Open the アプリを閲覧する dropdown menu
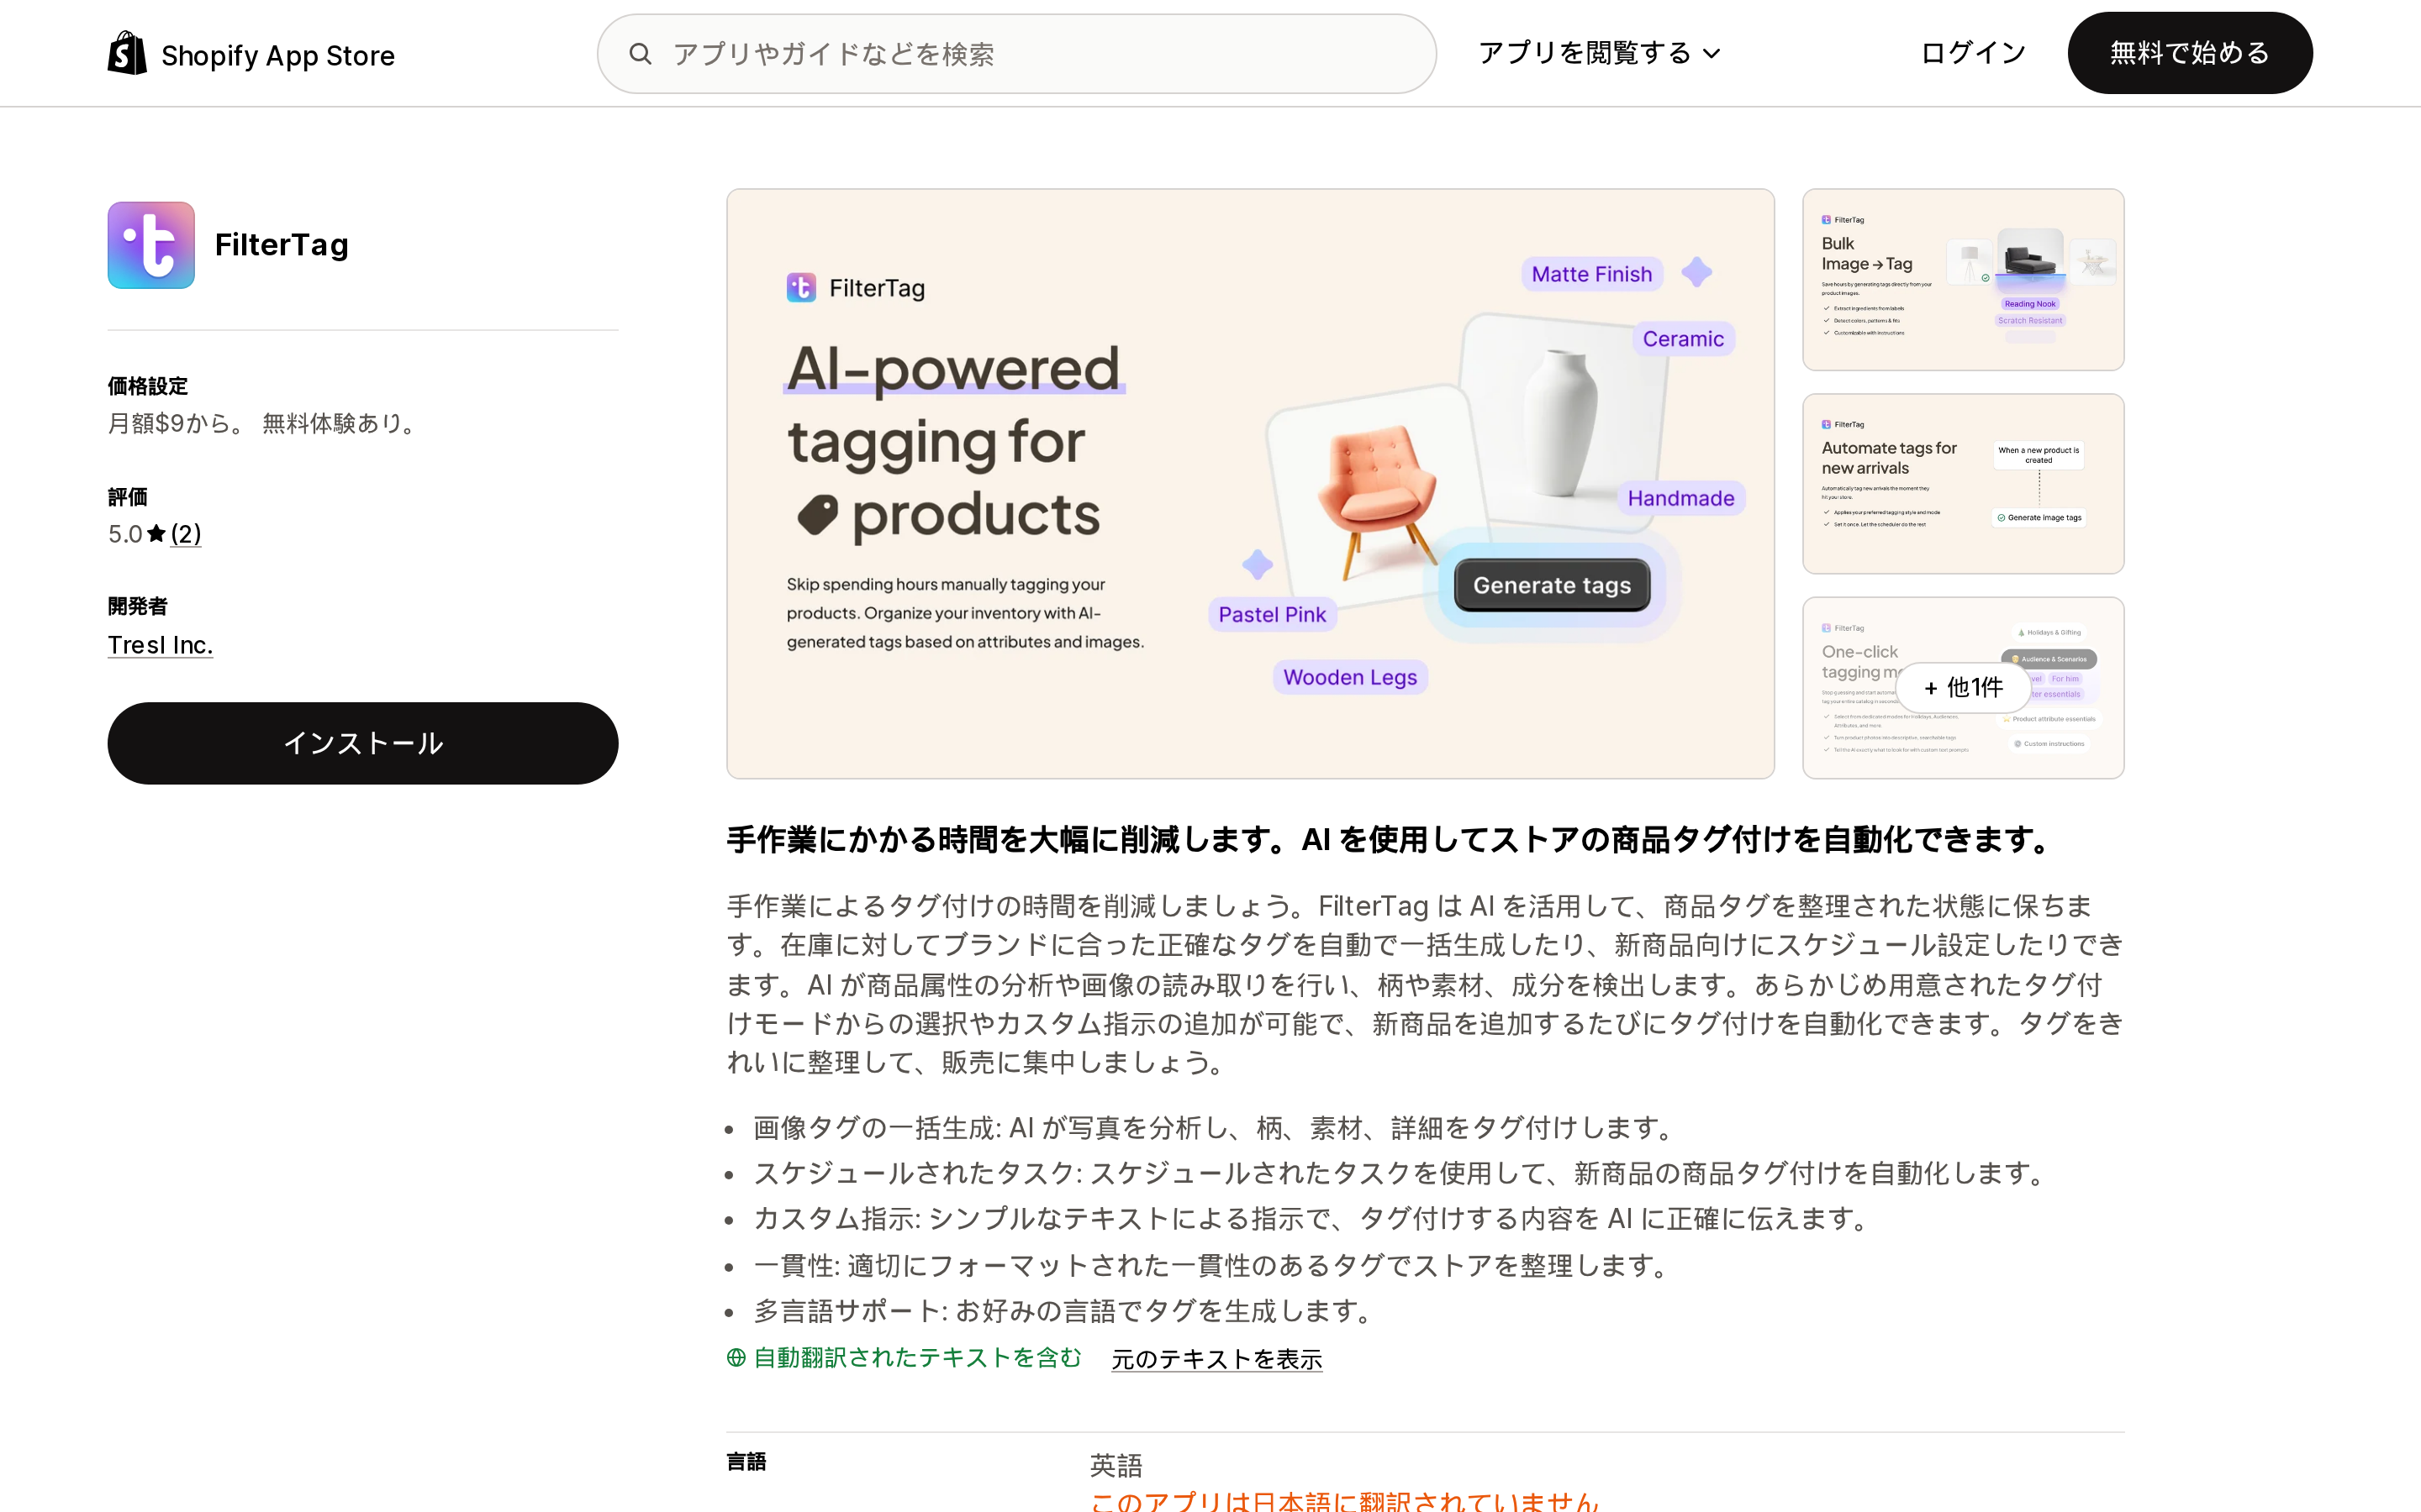The height and width of the screenshot is (1512, 2421). coord(1600,53)
